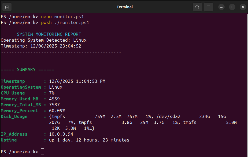This screenshot has width=248, height=157.
Task: Click the search icon in header bar
Action: 197,7
